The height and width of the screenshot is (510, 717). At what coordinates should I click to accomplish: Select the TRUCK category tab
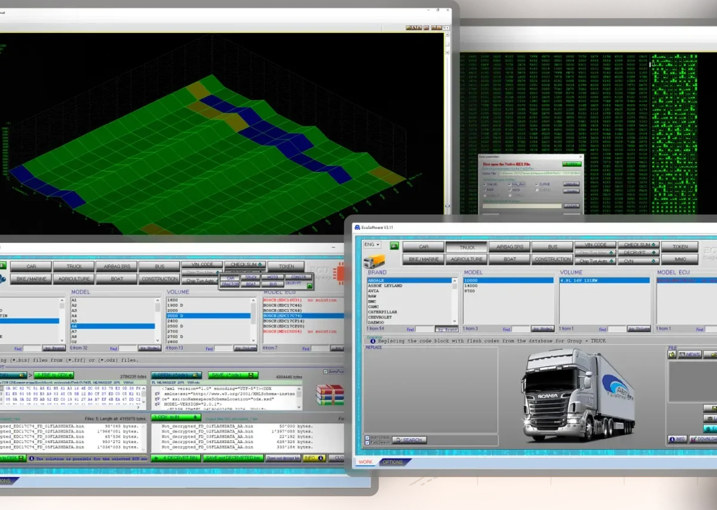[467, 246]
